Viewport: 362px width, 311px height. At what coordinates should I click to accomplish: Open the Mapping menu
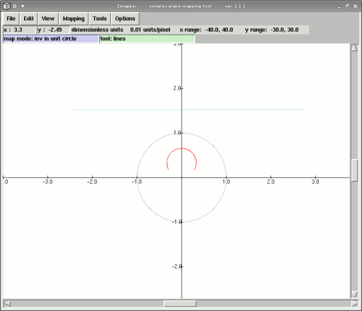pos(74,18)
